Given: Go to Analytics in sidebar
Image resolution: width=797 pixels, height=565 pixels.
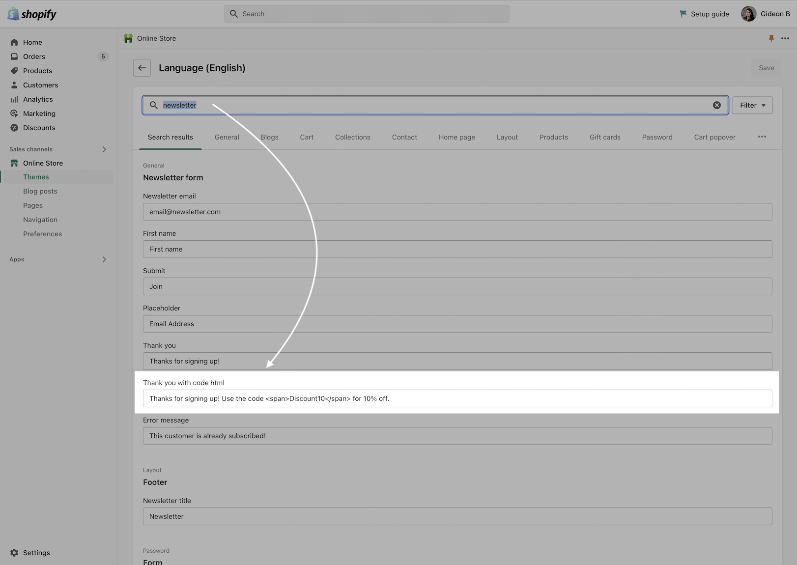Looking at the screenshot, I should click(x=38, y=99).
